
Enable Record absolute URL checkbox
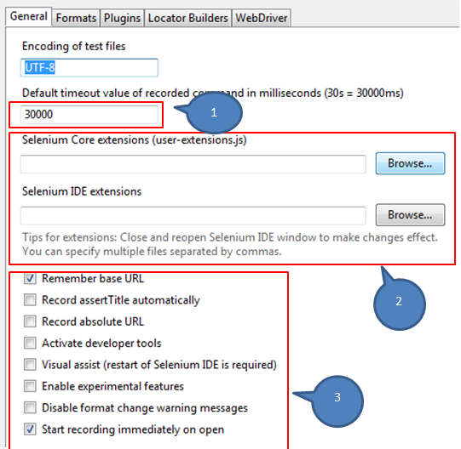30,321
